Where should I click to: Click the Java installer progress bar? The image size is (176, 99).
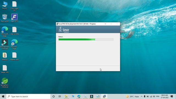pos(86,39)
